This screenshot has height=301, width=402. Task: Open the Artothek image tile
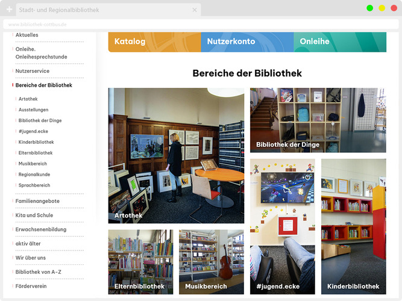(x=176, y=155)
